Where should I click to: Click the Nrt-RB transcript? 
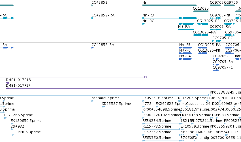170,18
